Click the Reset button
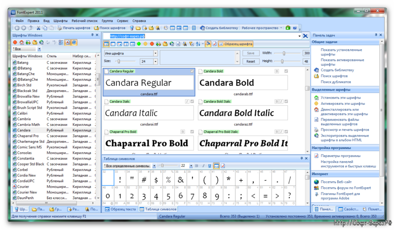The height and width of the screenshot is (230, 395). 251,62
